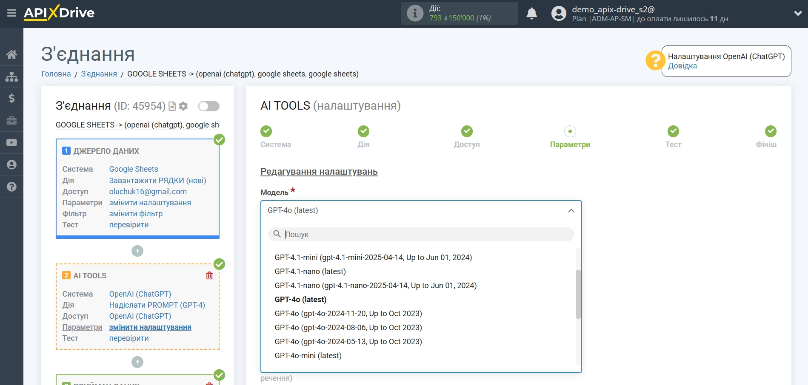Click Завантажити РЯДКИ (нові) link
The image size is (808, 385).
158,181
